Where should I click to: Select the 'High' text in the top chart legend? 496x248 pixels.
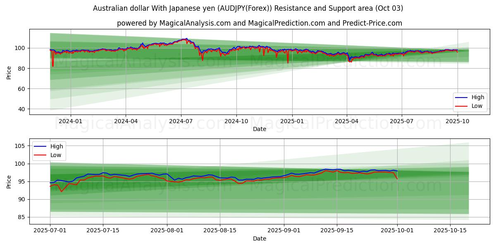click(478, 98)
